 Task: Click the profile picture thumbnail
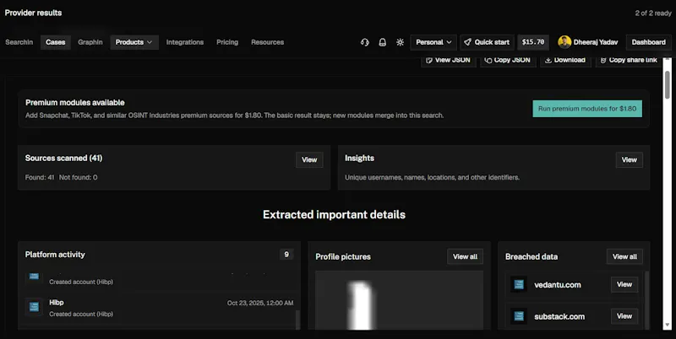pos(399,300)
